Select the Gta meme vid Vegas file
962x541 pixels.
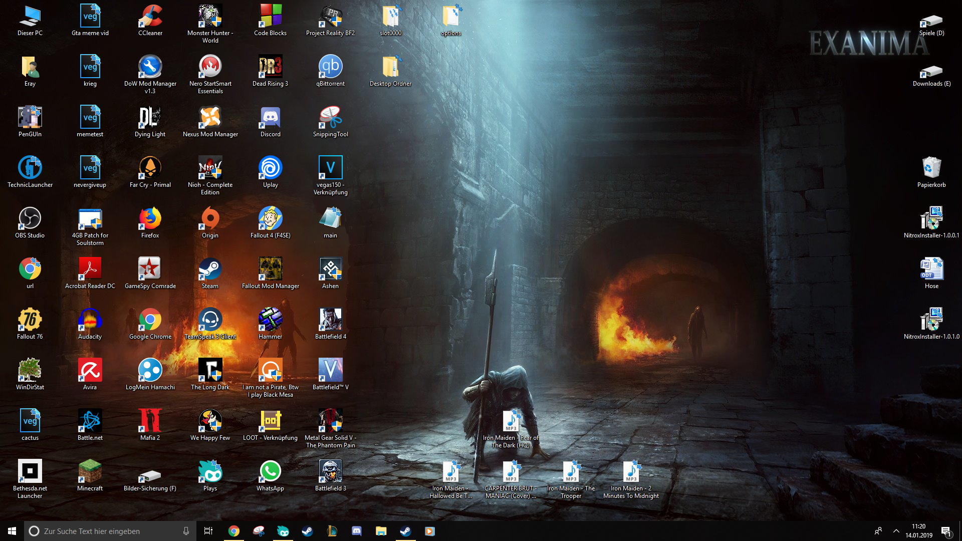[90, 21]
